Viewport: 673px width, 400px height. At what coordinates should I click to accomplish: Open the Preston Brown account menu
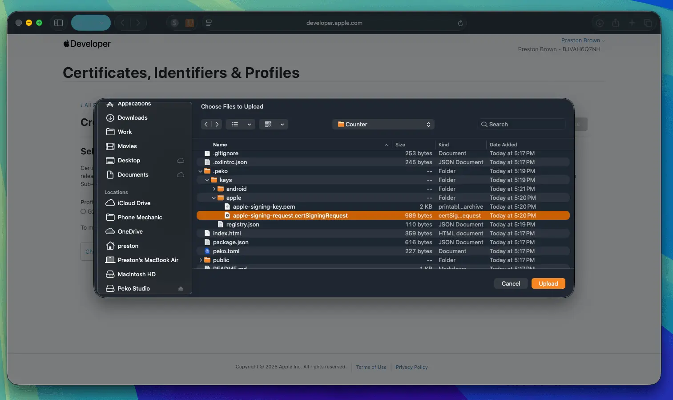583,40
